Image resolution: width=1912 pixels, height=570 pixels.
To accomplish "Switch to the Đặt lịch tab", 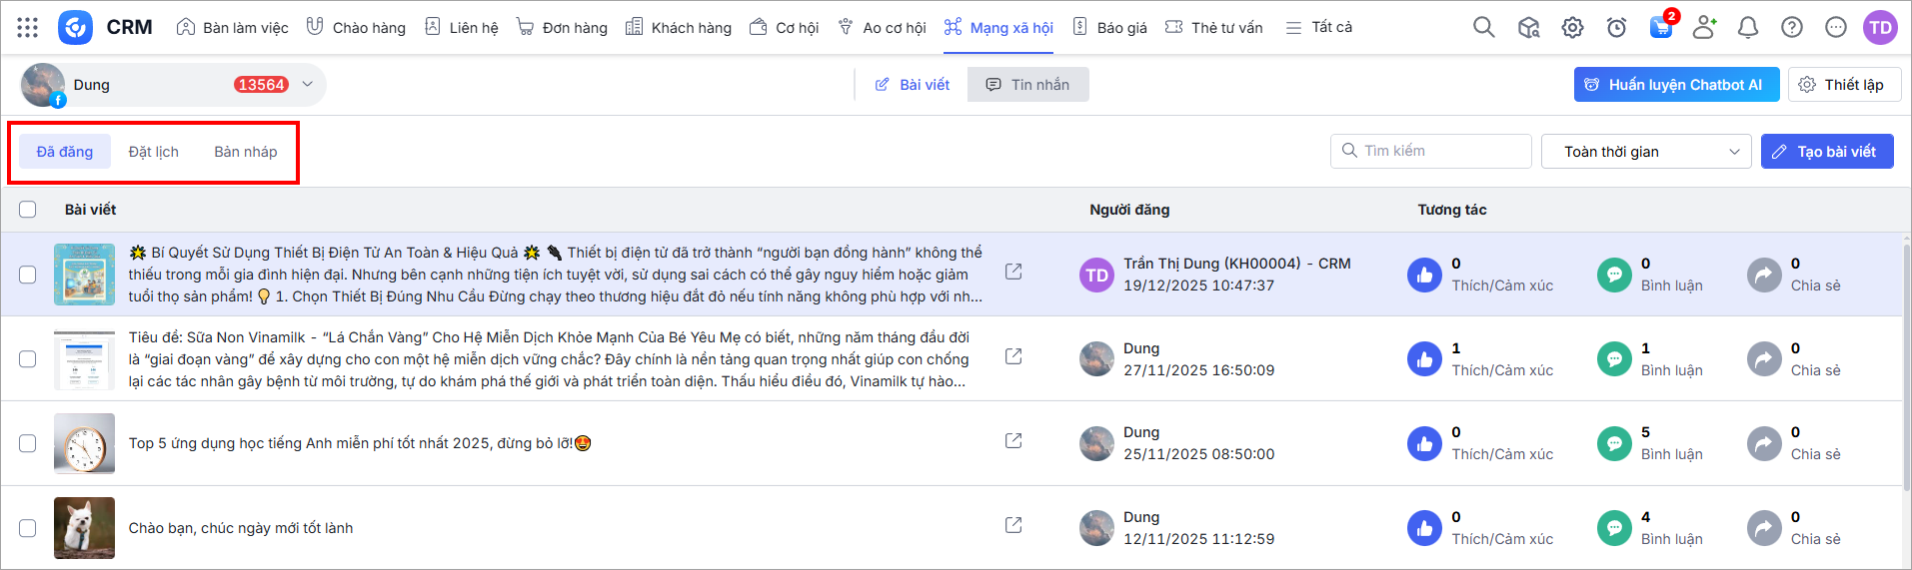I will (x=154, y=152).
